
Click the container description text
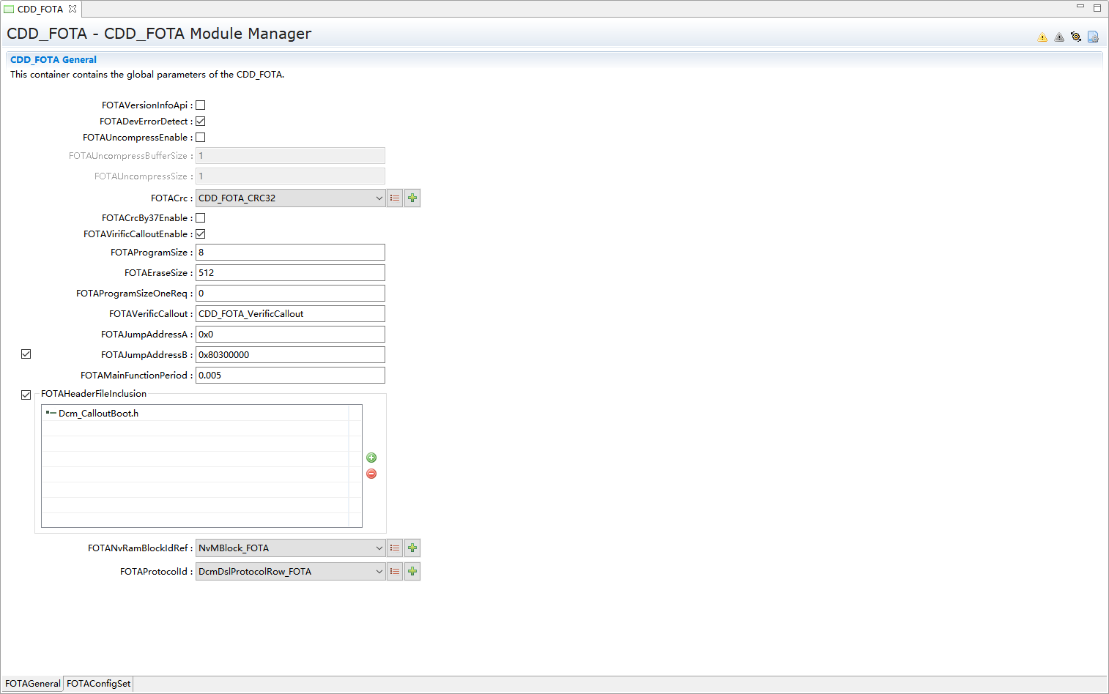[x=147, y=75]
